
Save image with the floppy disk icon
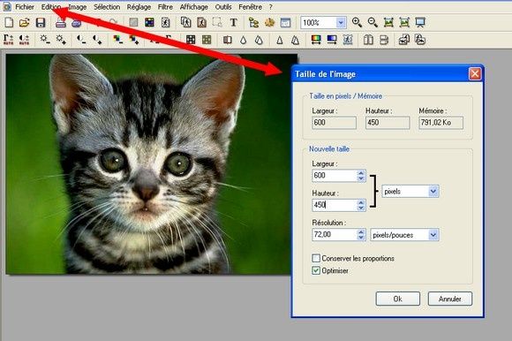(40, 23)
